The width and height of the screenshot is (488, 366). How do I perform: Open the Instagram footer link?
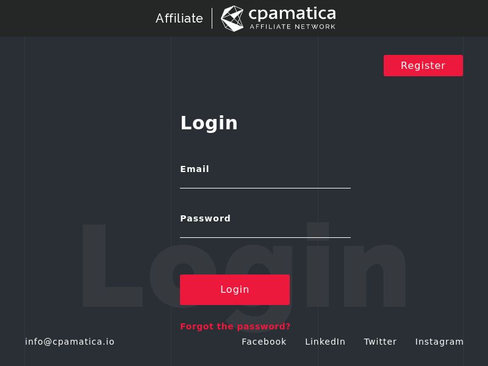439,342
